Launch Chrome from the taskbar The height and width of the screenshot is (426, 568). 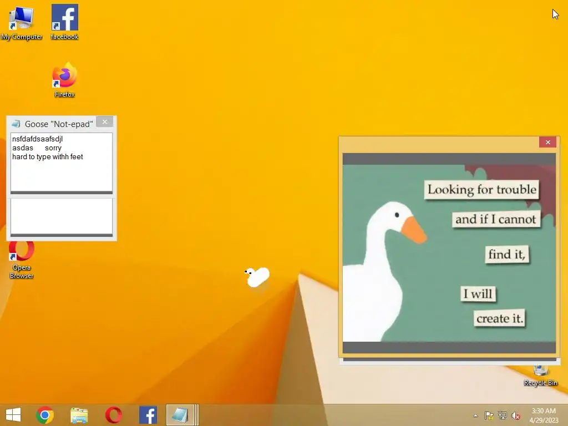(45, 415)
